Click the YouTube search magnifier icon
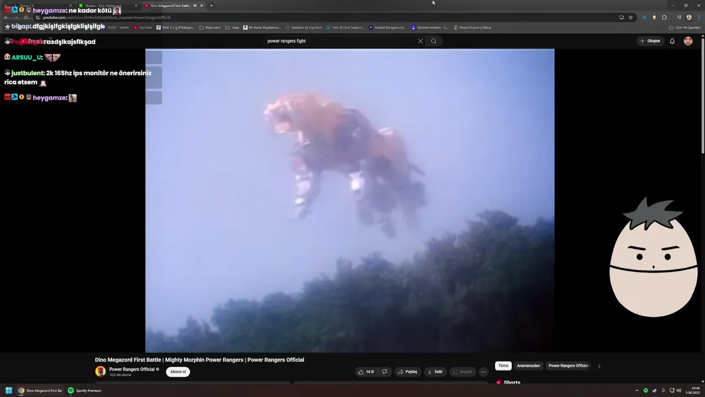The height and width of the screenshot is (397, 705). tap(433, 41)
